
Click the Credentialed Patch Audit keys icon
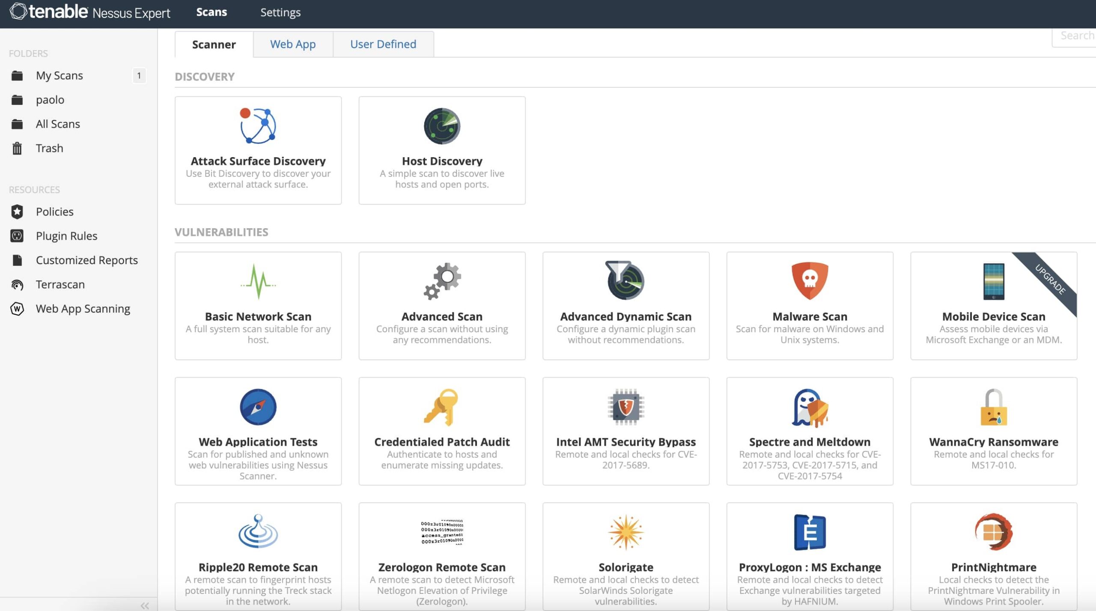(x=442, y=407)
